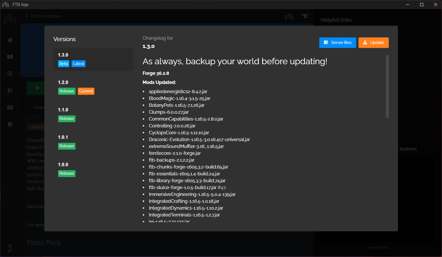Click the Mods Updated heading
This screenshot has height=257, width=442.
[x=159, y=83]
